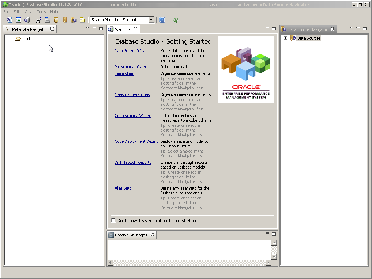Check the 'Don't show this screen at application start up' box
The height and width of the screenshot is (279, 372).
point(113,220)
